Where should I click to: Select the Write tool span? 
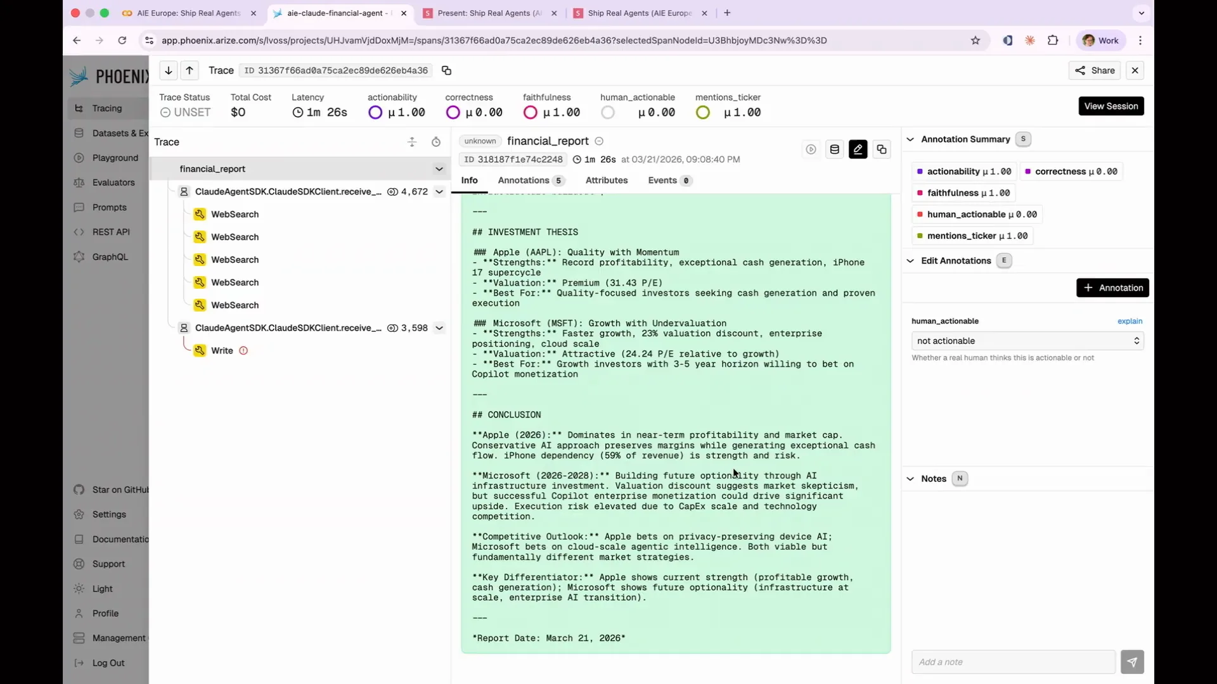[x=222, y=351]
